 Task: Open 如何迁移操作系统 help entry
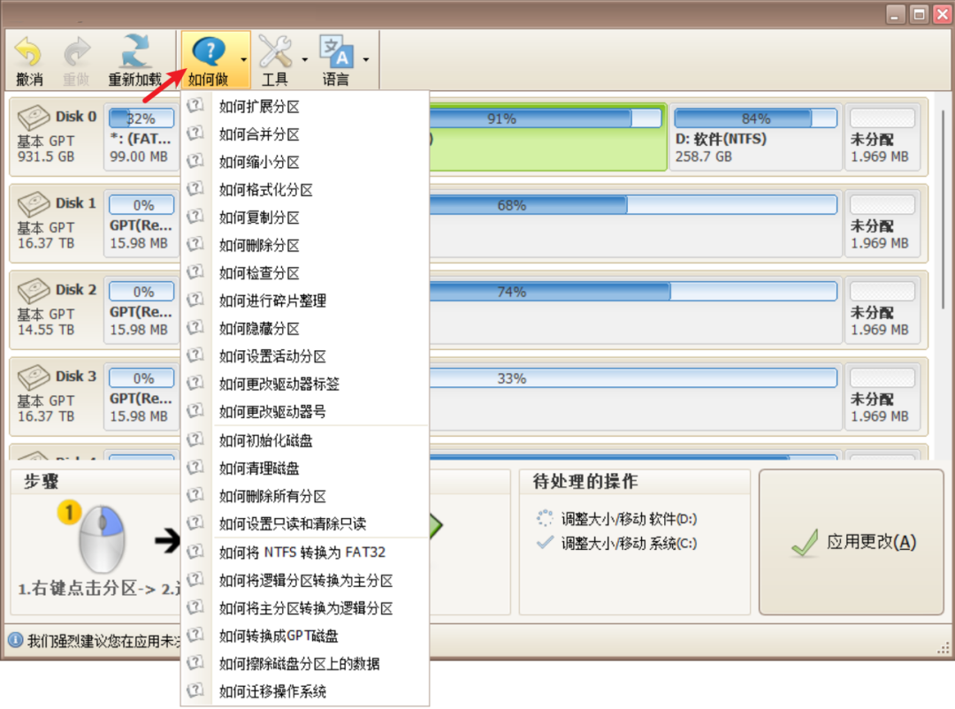(x=305, y=691)
